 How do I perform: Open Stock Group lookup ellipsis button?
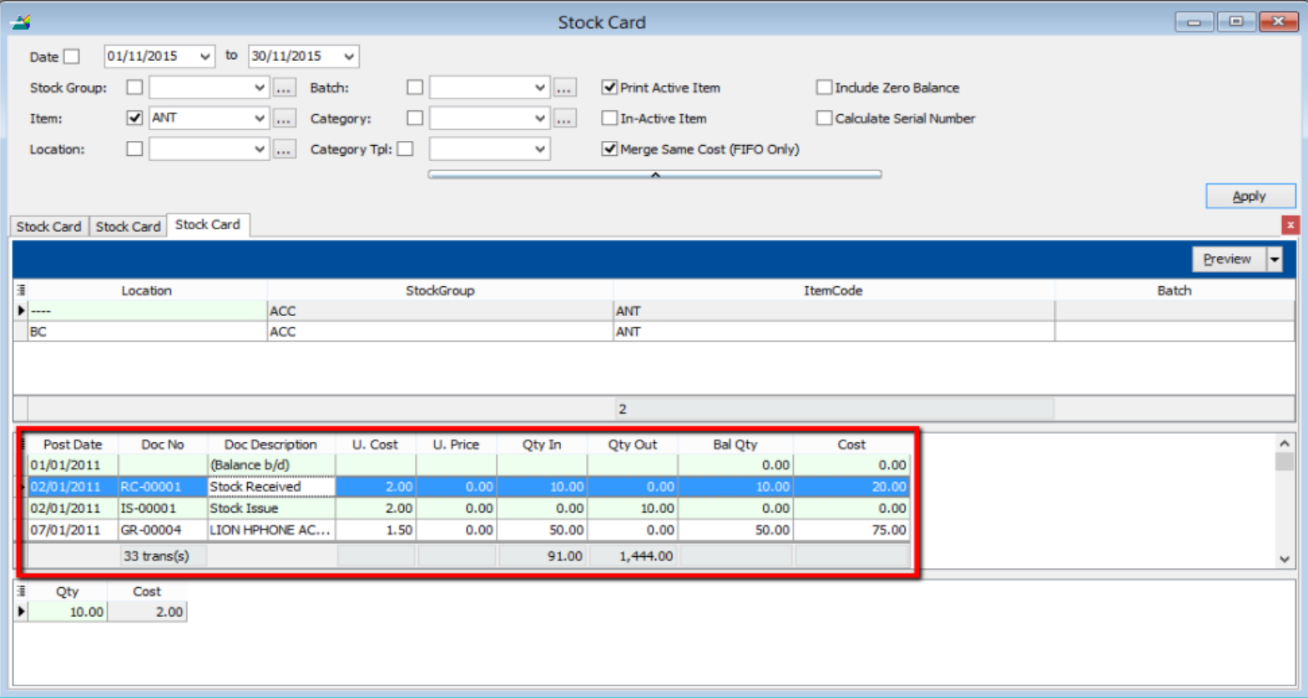tap(284, 88)
